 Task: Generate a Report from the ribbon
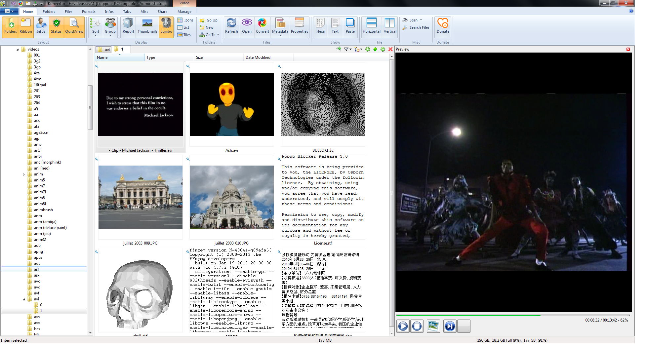pyautogui.click(x=128, y=26)
